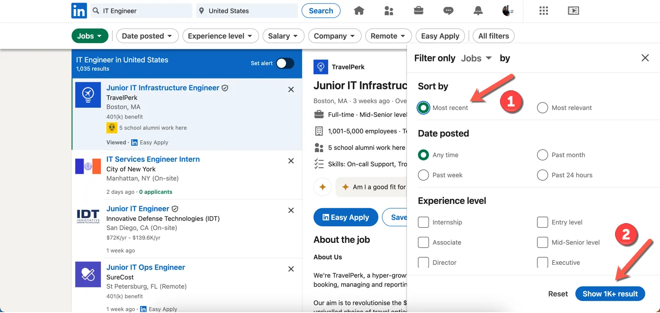Open Notifications bell icon
Image resolution: width=660 pixels, height=313 pixels.
tap(478, 11)
